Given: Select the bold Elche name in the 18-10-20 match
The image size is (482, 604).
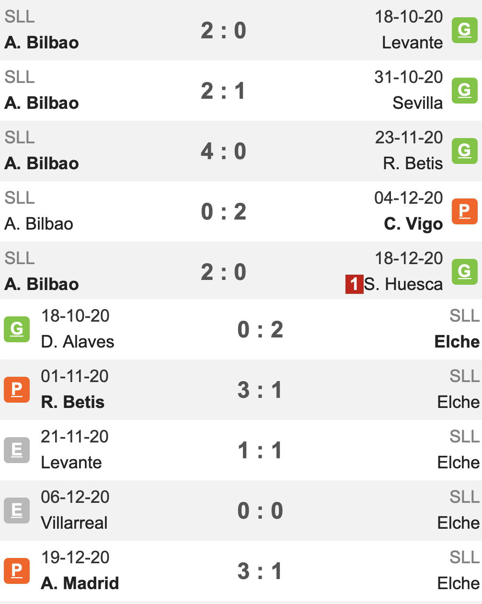Looking at the screenshot, I should (x=457, y=342).
